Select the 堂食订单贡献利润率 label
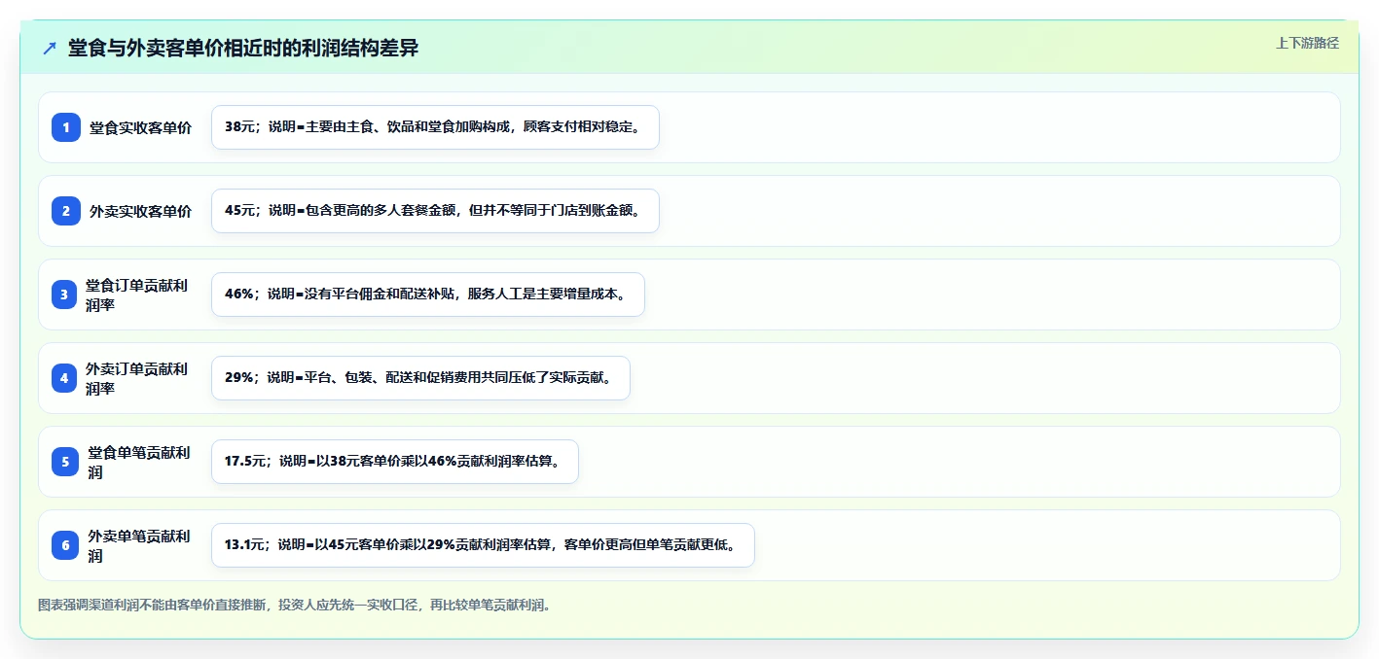Screen dimensions: 1379x659 [x=138, y=295]
